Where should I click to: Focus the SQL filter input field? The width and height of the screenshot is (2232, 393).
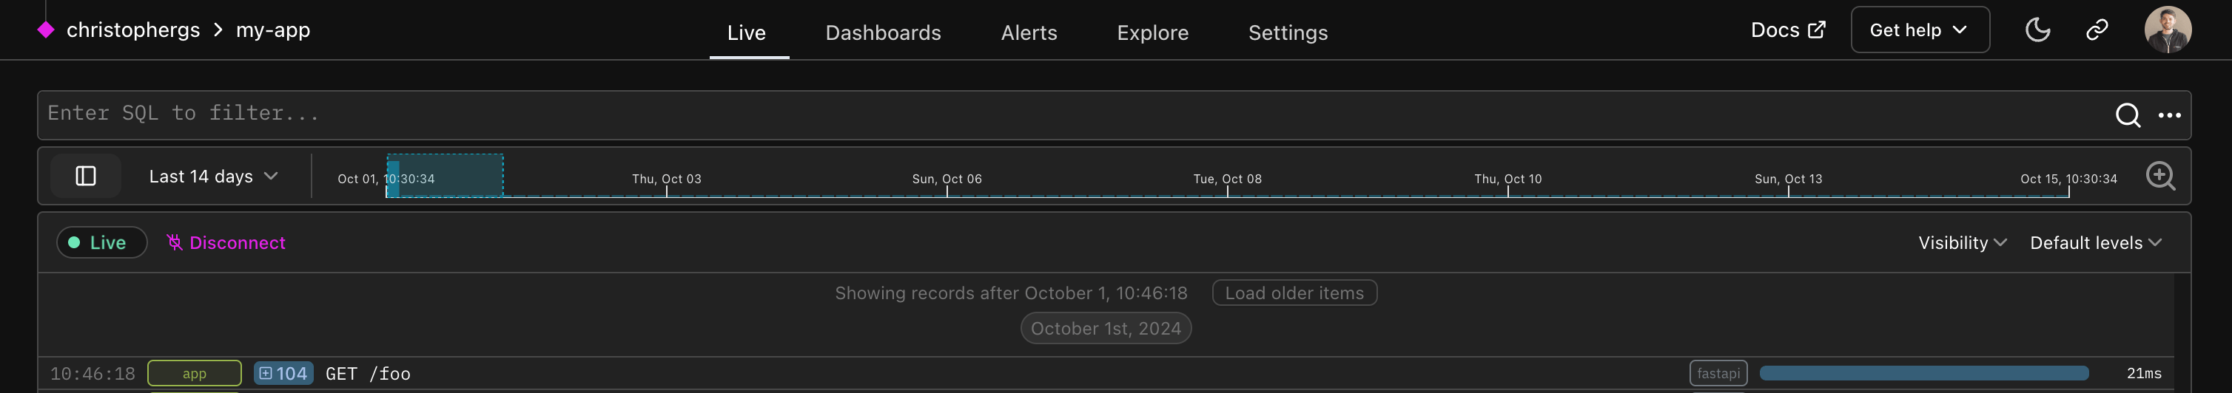(x=1040, y=115)
